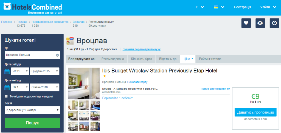Open right thumbnail in middle thumbnail row
The height and width of the screenshot is (133, 281).
95,116
